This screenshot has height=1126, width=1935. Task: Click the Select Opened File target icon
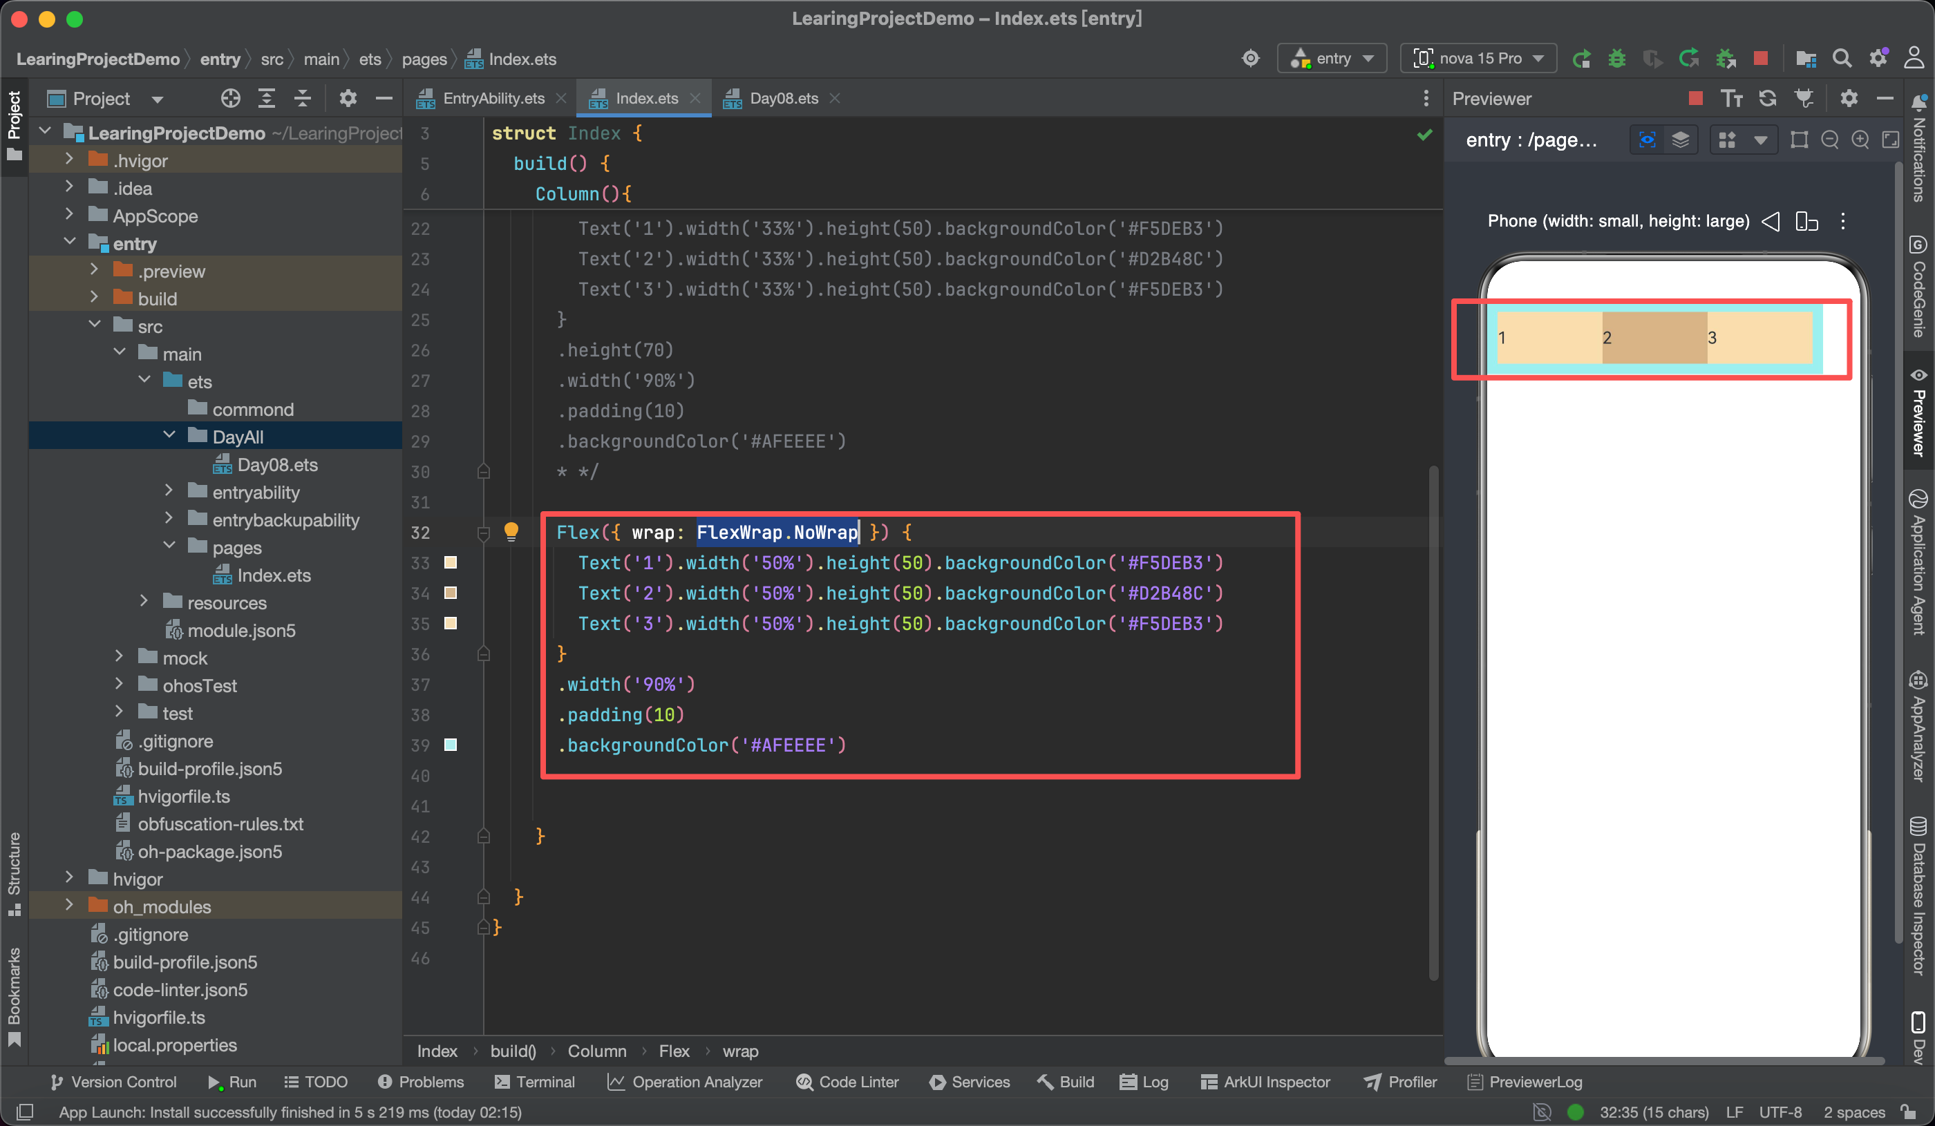point(230,98)
